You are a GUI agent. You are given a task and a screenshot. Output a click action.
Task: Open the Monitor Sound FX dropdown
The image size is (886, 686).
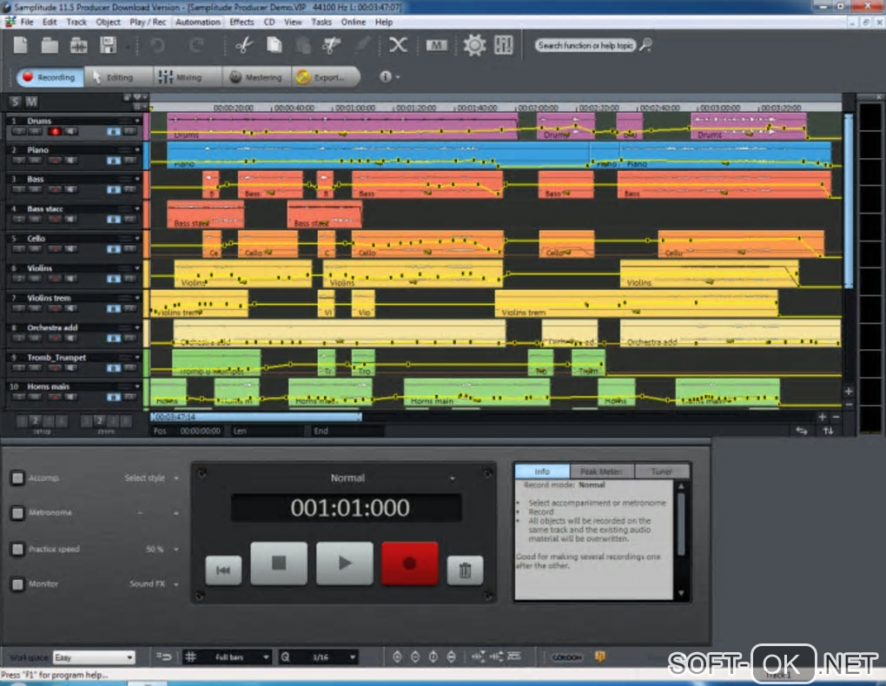(x=154, y=584)
